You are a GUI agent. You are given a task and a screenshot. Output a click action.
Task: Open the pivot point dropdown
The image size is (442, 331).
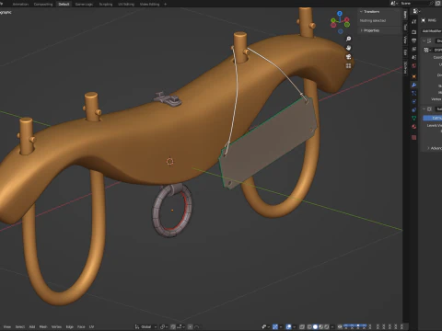click(163, 326)
